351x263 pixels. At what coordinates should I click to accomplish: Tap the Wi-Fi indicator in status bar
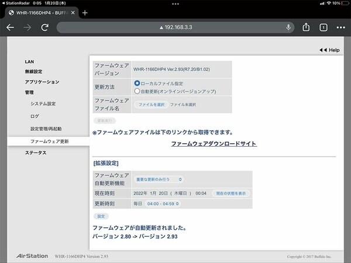click(x=329, y=3)
